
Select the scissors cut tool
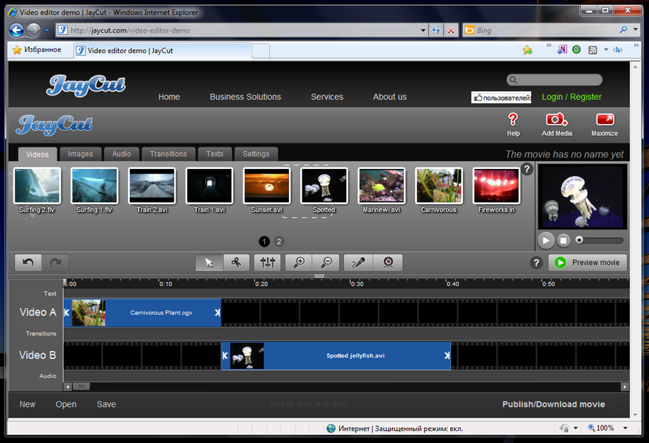[x=236, y=263]
